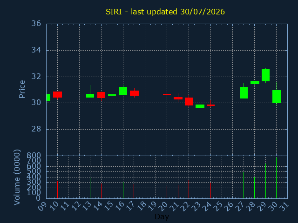Select the day 29 green volume bar
298x223 pixels.
pos(265,181)
